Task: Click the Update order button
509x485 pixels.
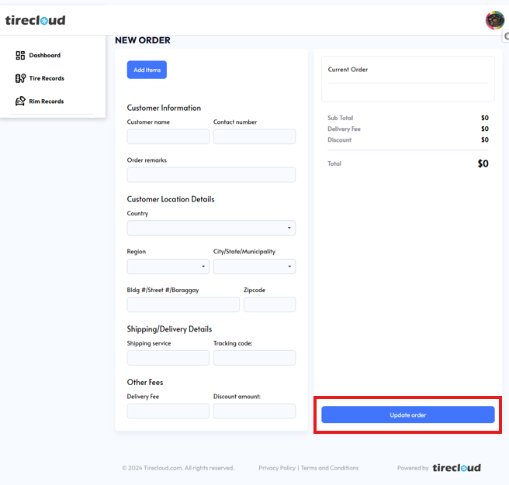Action: click(408, 415)
